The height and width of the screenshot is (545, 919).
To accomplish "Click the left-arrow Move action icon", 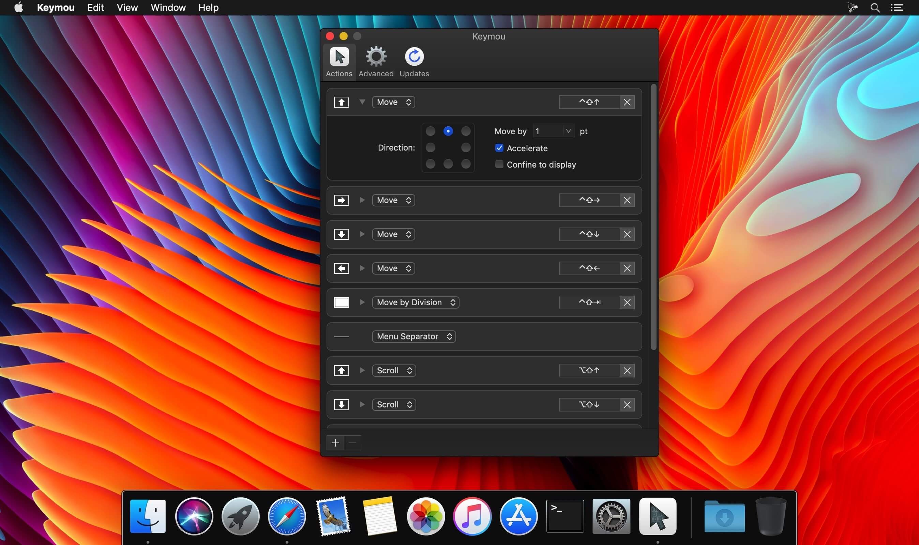I will point(341,268).
